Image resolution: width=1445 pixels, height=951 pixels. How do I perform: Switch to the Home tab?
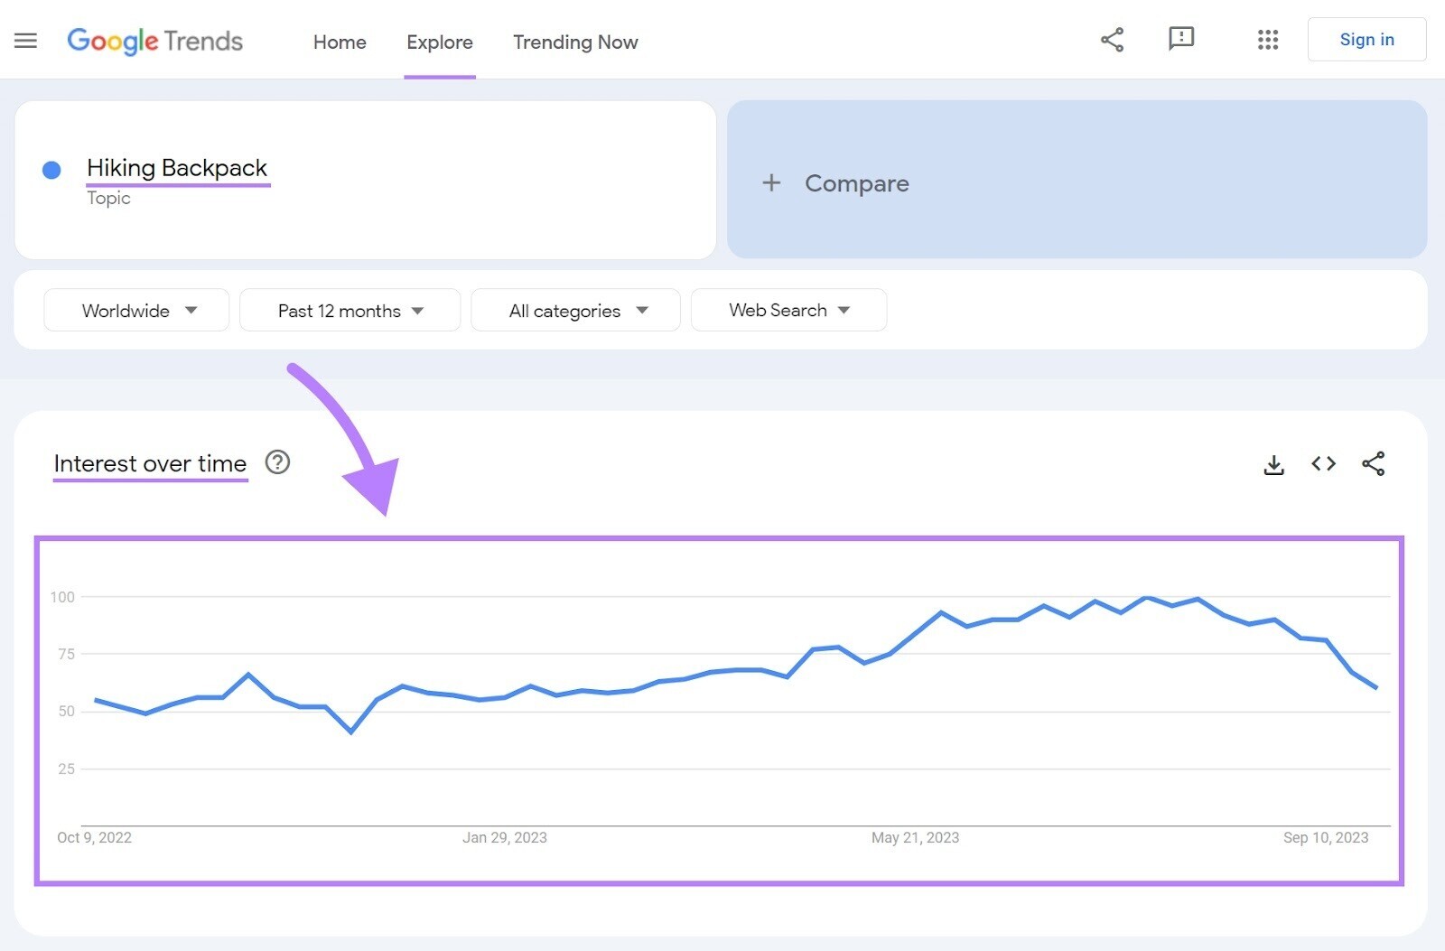(339, 42)
